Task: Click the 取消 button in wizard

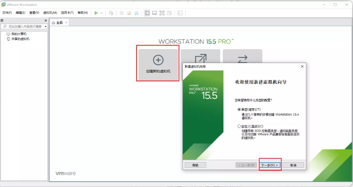Action: (293, 165)
